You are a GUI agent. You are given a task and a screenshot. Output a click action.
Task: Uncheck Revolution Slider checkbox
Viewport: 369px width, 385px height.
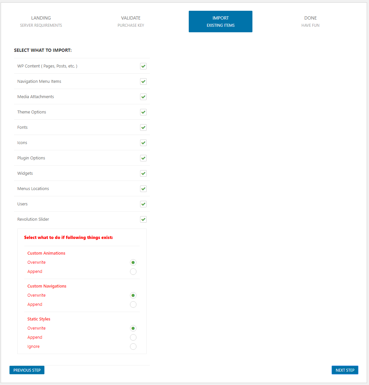tap(143, 219)
